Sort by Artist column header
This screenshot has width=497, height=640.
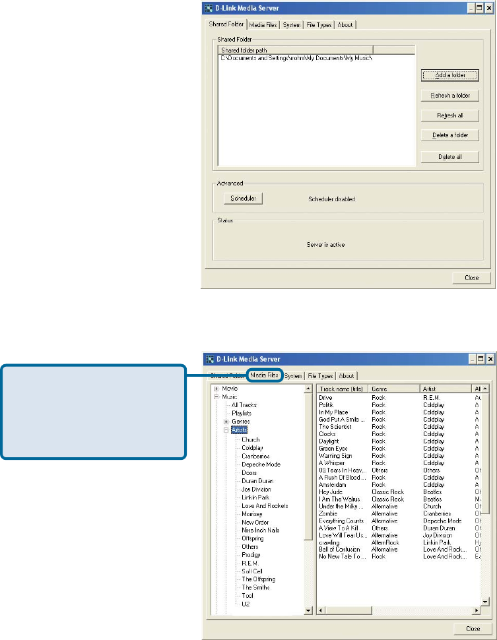point(446,389)
